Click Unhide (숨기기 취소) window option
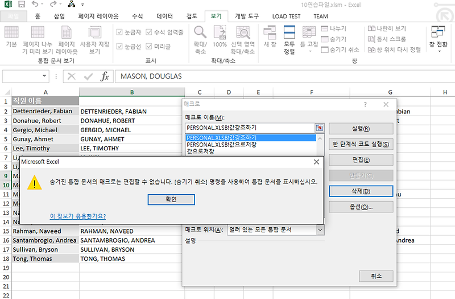The width and height of the screenshot is (455, 299). tap(340, 50)
